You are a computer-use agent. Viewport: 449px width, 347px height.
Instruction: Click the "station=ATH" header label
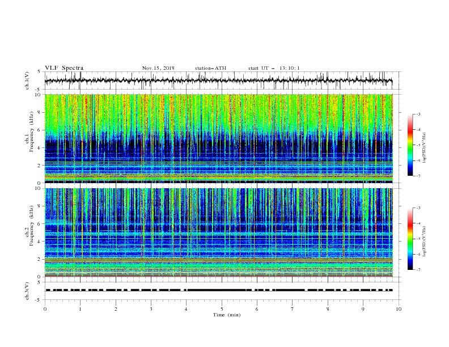pos(210,68)
